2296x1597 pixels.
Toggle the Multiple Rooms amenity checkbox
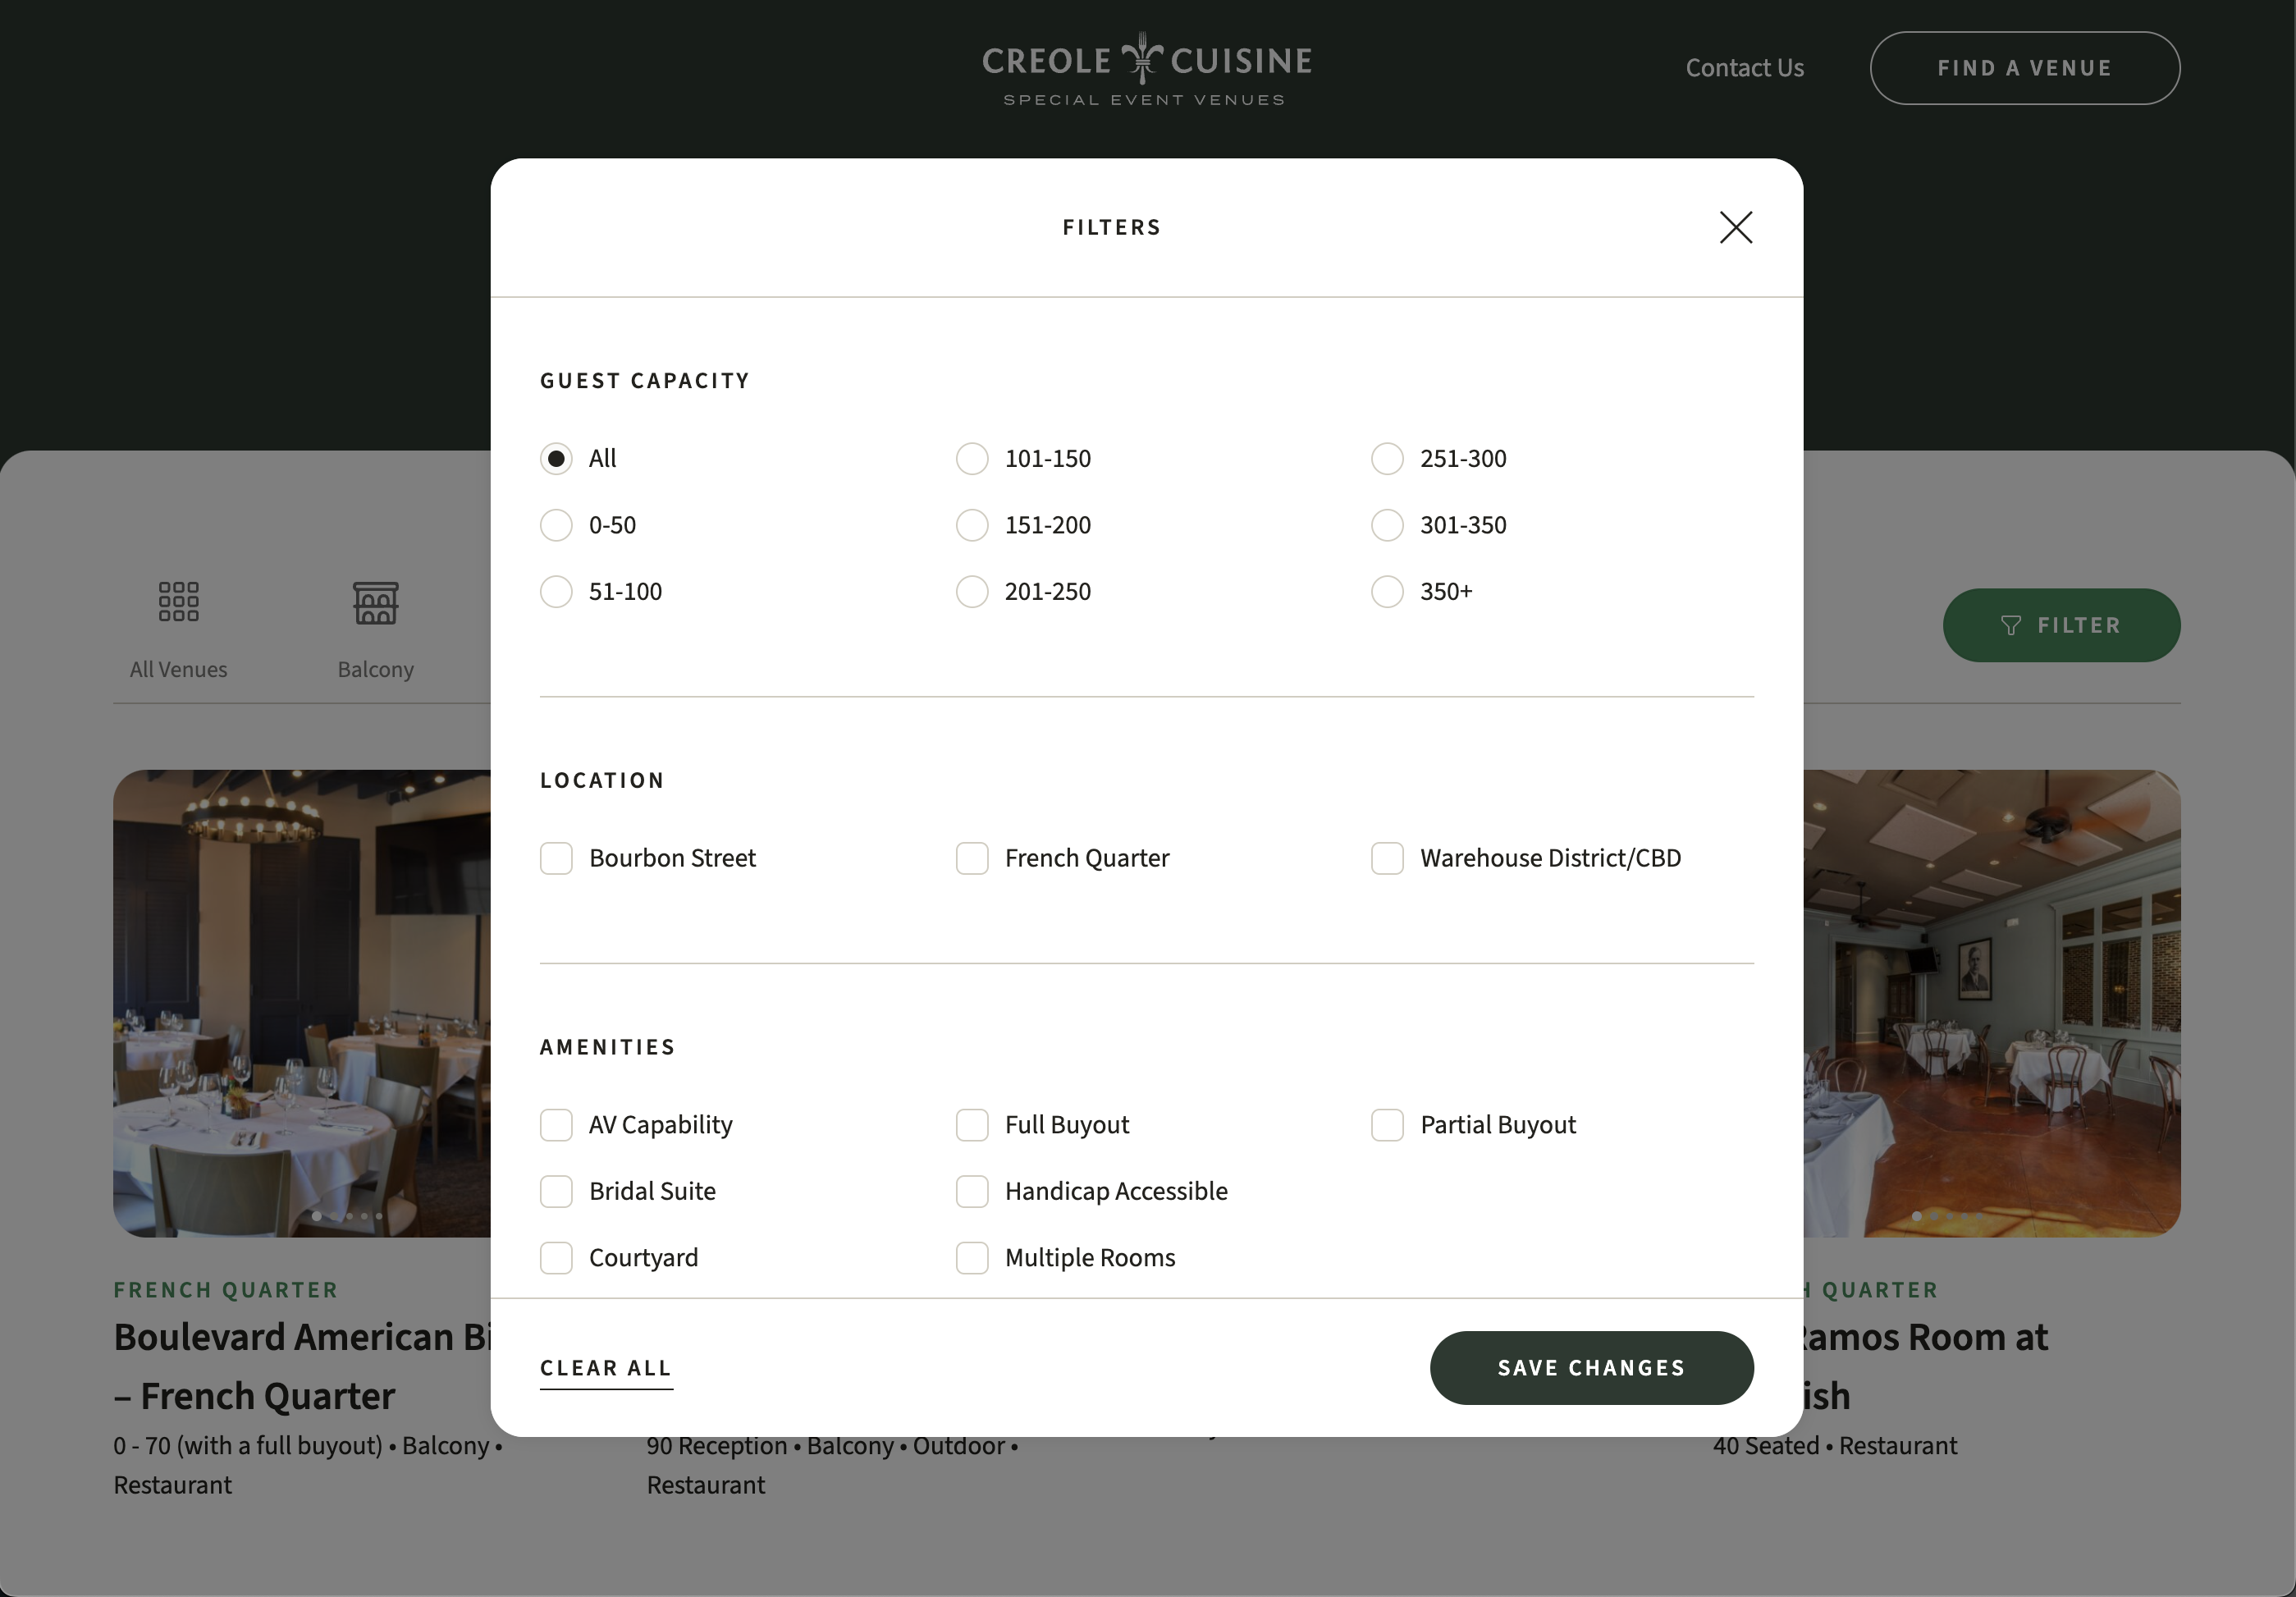pyautogui.click(x=972, y=1256)
